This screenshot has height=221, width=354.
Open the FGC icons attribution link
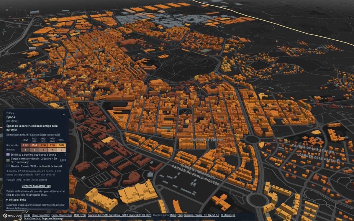point(180,215)
